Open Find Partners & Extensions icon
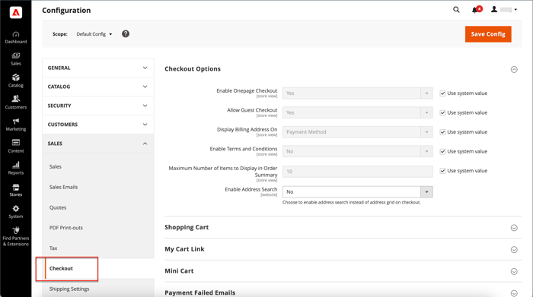This screenshot has height=297, width=533. click(16, 237)
